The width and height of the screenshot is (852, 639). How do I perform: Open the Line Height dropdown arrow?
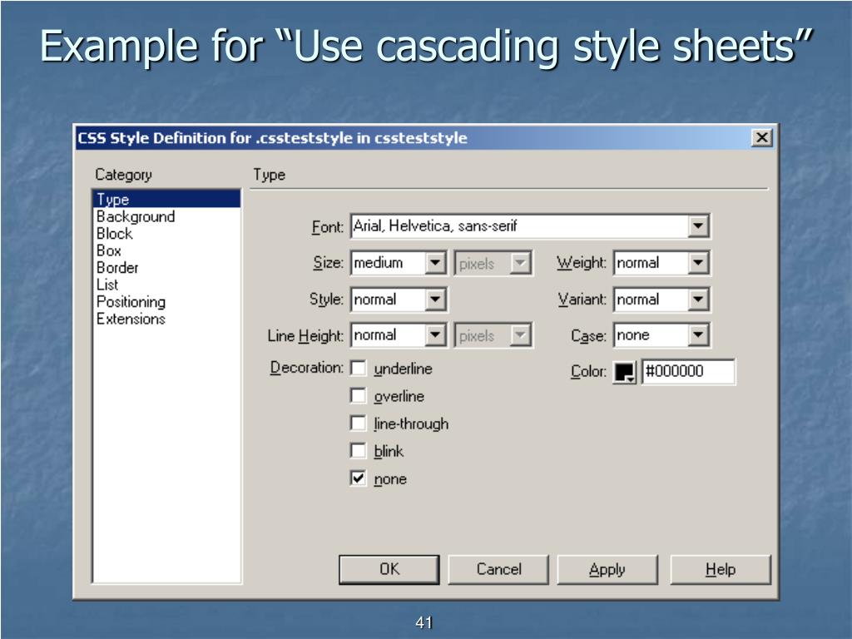(x=434, y=335)
